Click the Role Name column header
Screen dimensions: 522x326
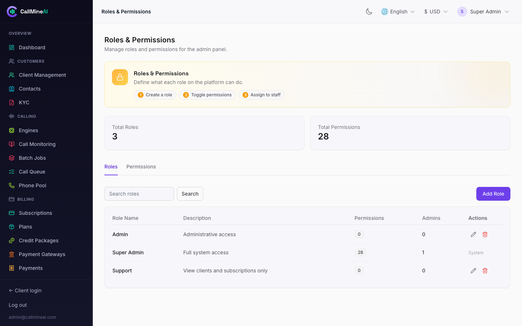coord(125,218)
